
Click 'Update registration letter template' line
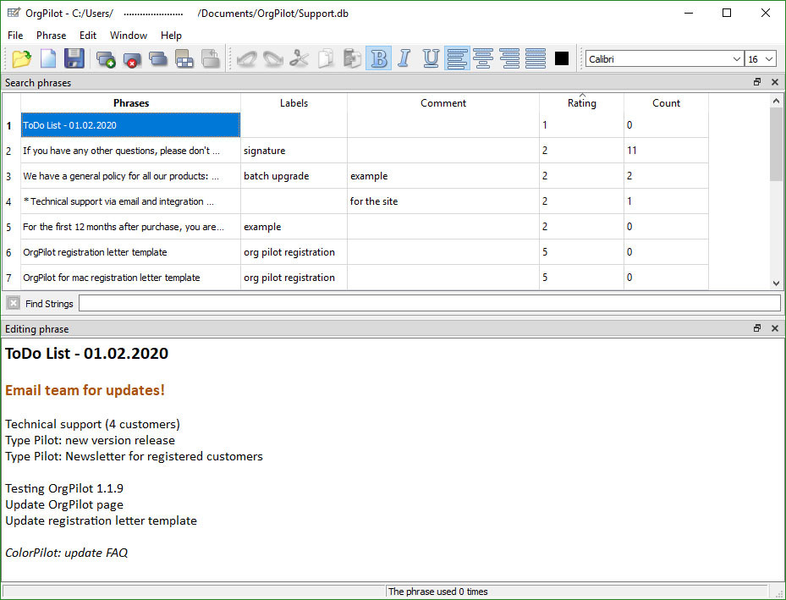click(x=101, y=520)
